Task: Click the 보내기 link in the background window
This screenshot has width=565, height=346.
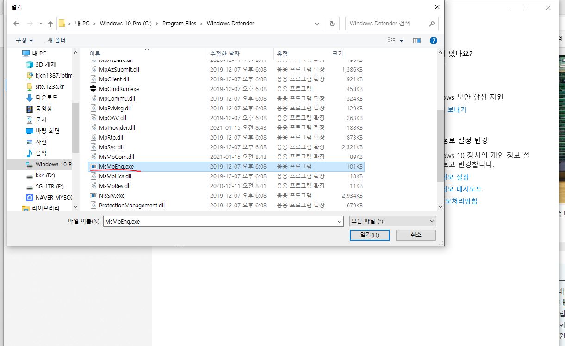Action: coord(457,109)
